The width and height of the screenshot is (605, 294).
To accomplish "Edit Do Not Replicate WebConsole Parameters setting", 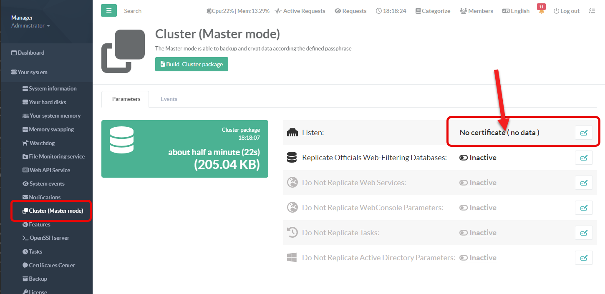I will pyautogui.click(x=584, y=208).
